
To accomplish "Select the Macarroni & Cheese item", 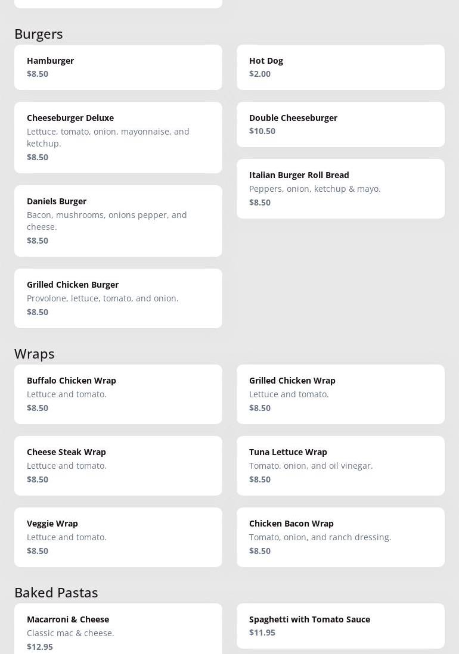I will (118, 629).
